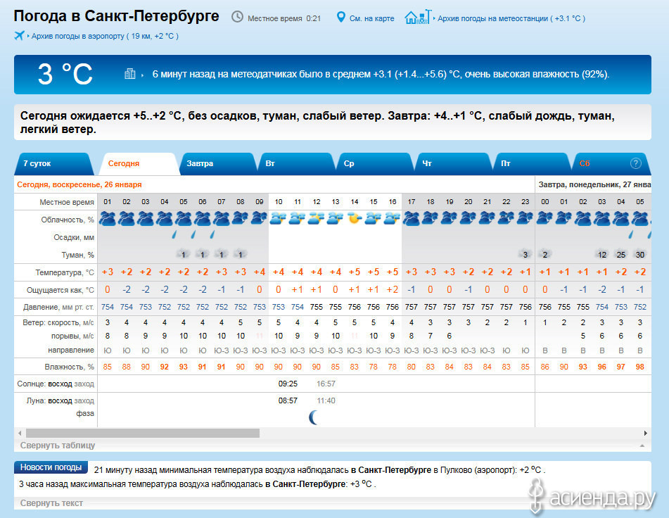Click the small triangle right of 'Свернуть таблицу'

click(x=642, y=446)
